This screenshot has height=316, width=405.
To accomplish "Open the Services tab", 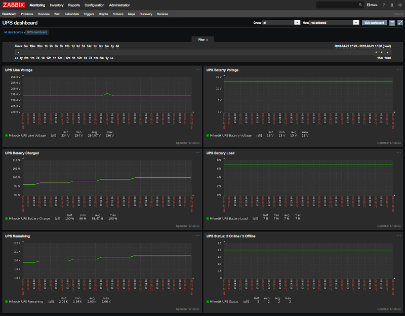I will 163,14.
